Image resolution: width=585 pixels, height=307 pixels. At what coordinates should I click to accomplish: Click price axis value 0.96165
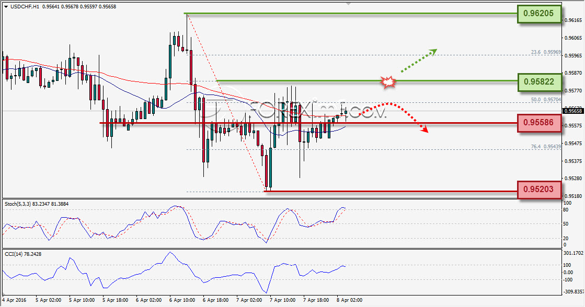pyautogui.click(x=572, y=20)
